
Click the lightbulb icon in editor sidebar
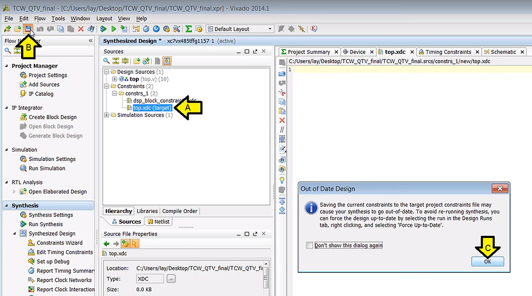(282, 180)
